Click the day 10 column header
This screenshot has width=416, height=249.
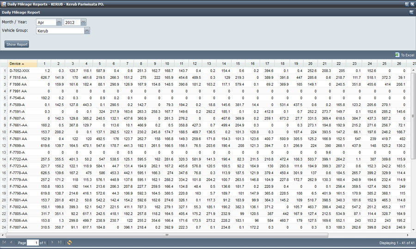click(167, 64)
